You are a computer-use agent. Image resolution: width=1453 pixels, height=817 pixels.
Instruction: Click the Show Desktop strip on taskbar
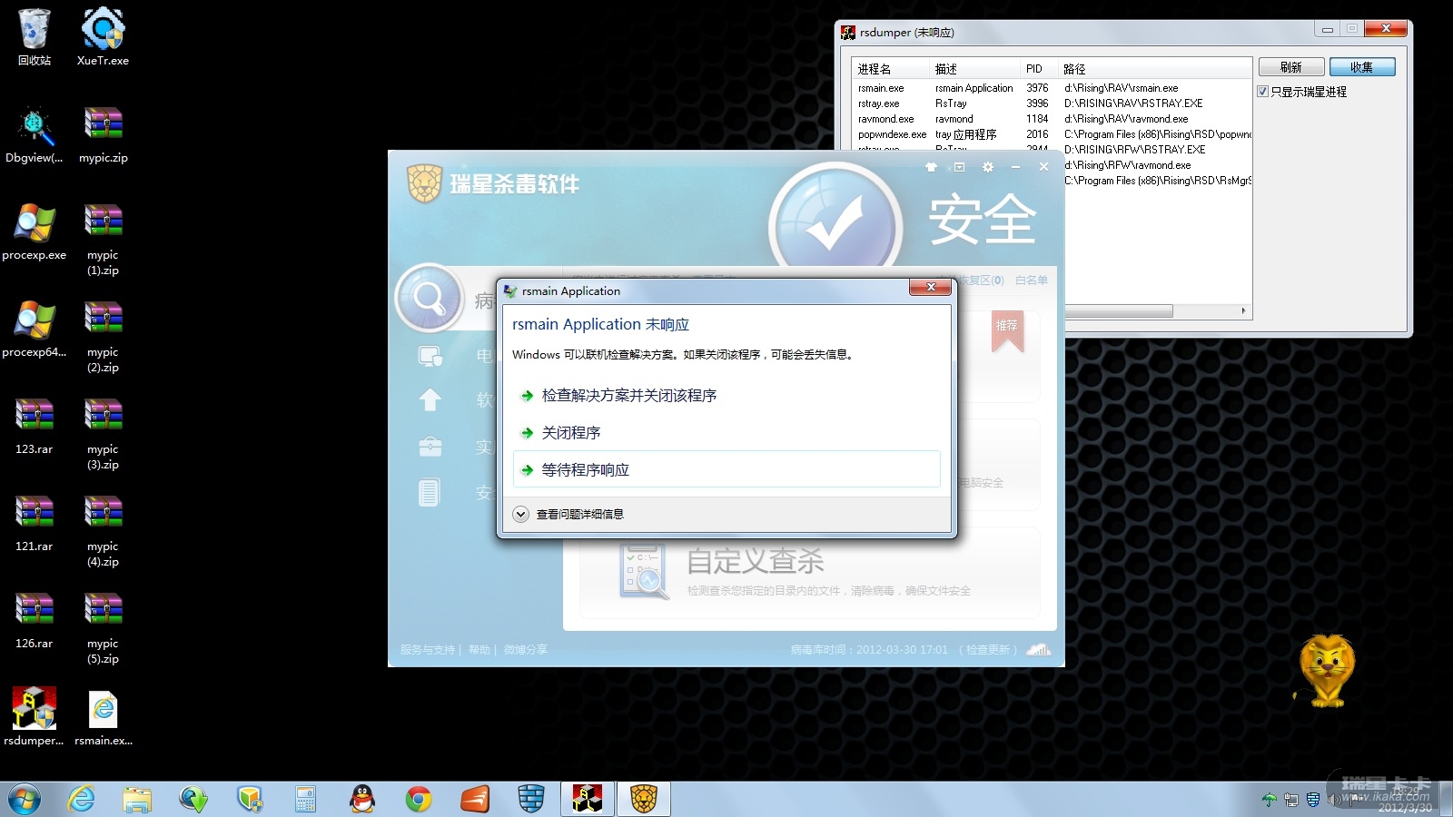point(1447,800)
